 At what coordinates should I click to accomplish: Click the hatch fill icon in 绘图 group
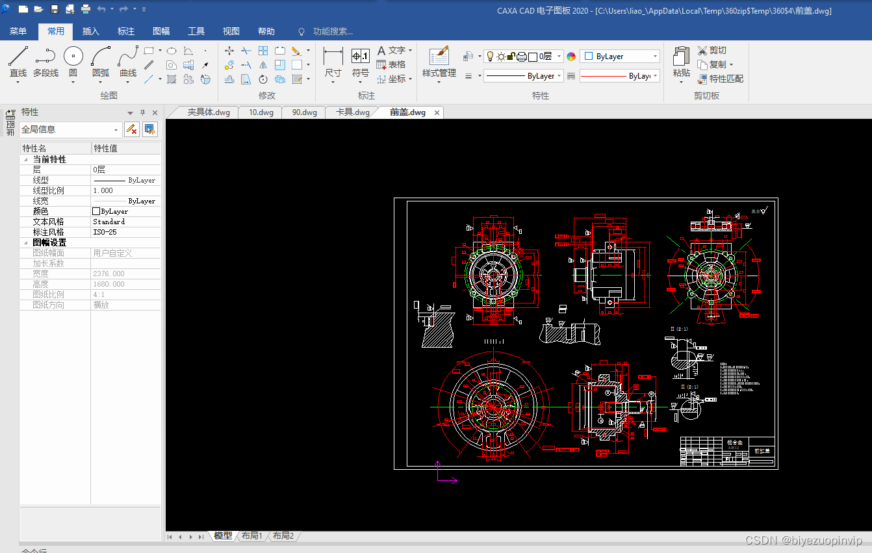(x=172, y=79)
